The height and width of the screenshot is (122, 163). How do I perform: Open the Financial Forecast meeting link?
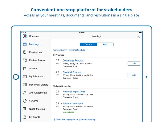pyautogui.click(x=72, y=72)
